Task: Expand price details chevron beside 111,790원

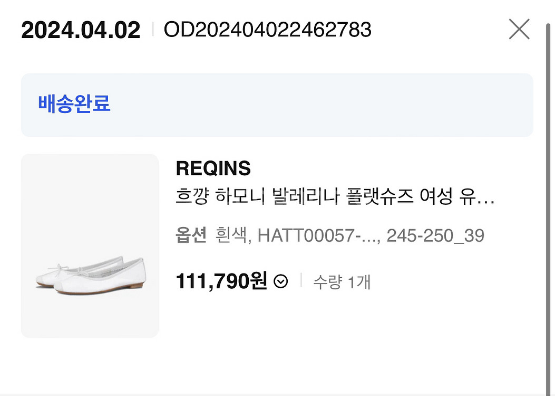Action: [281, 282]
